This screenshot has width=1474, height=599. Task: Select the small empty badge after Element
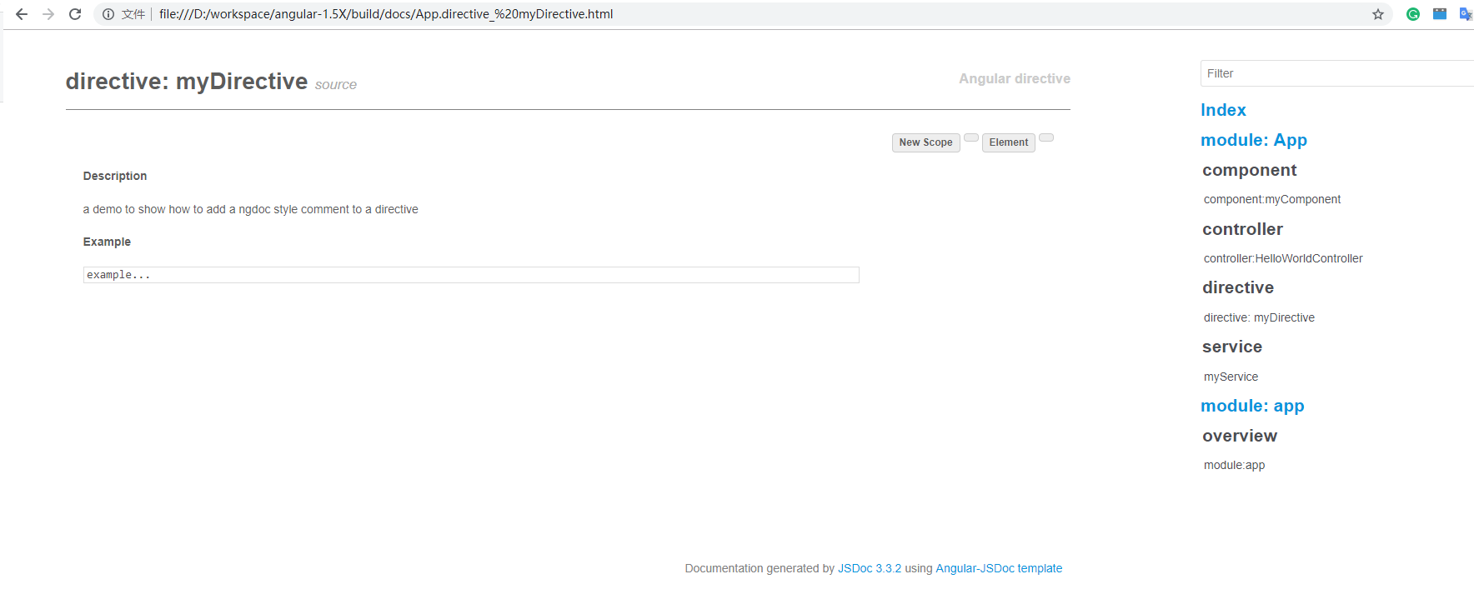pyautogui.click(x=1046, y=137)
